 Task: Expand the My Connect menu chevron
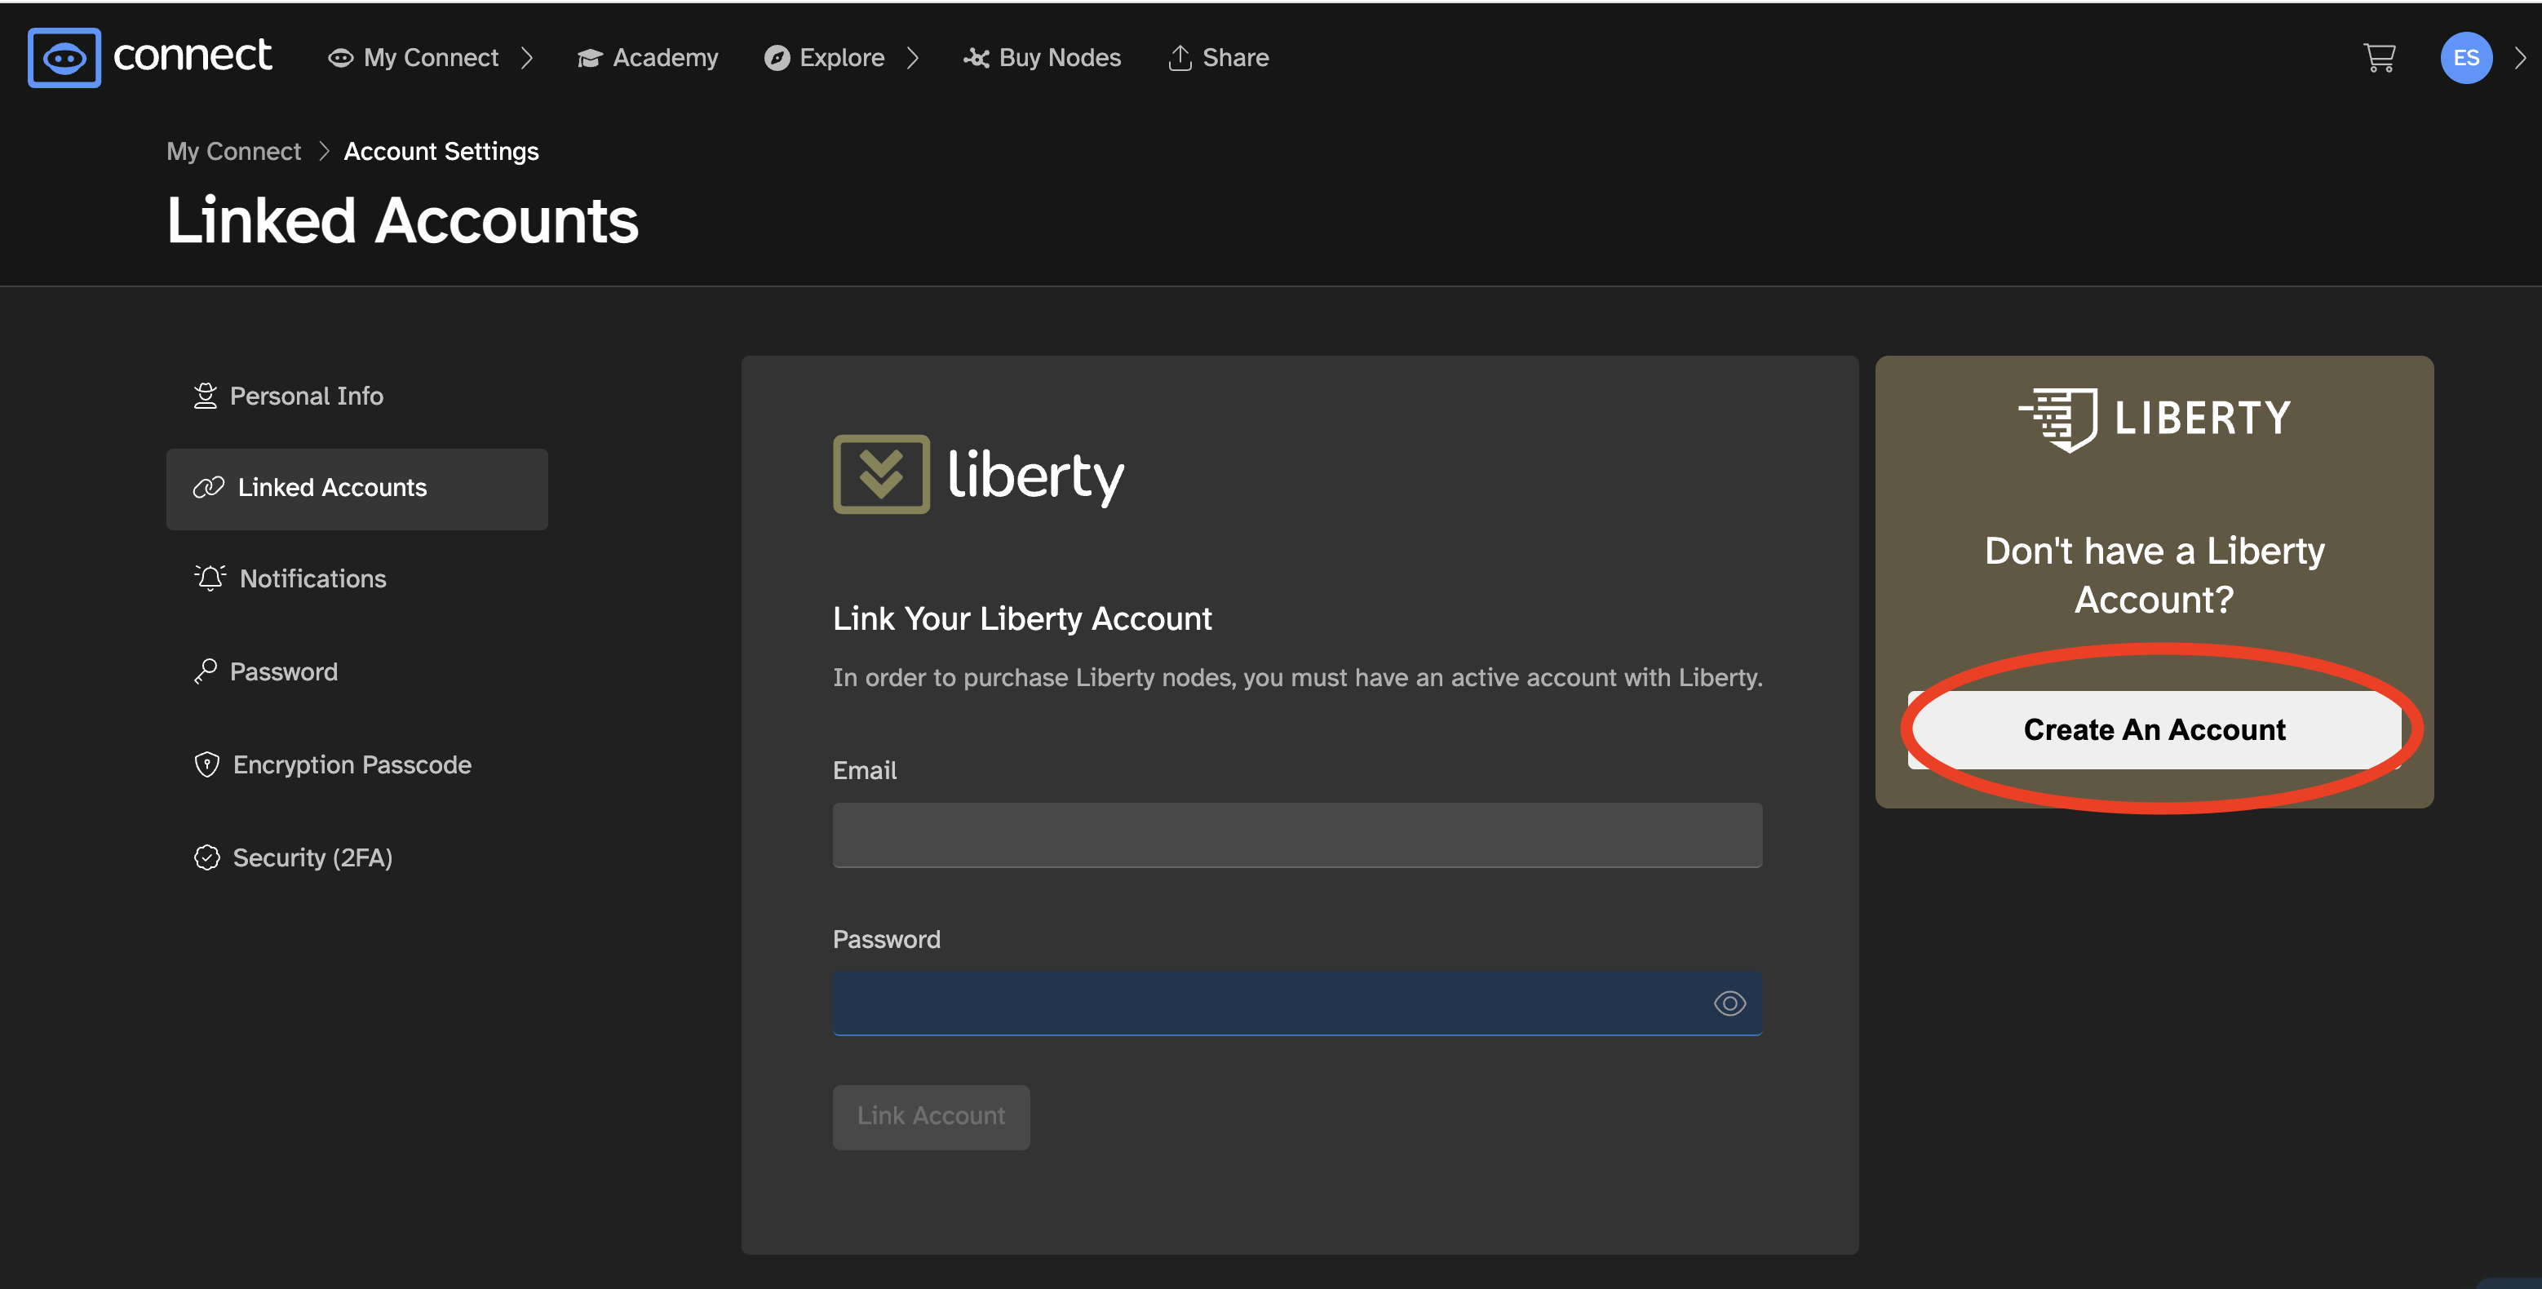click(527, 58)
